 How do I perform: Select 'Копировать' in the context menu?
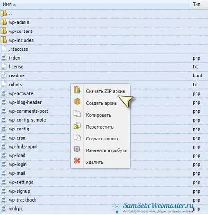98,115
